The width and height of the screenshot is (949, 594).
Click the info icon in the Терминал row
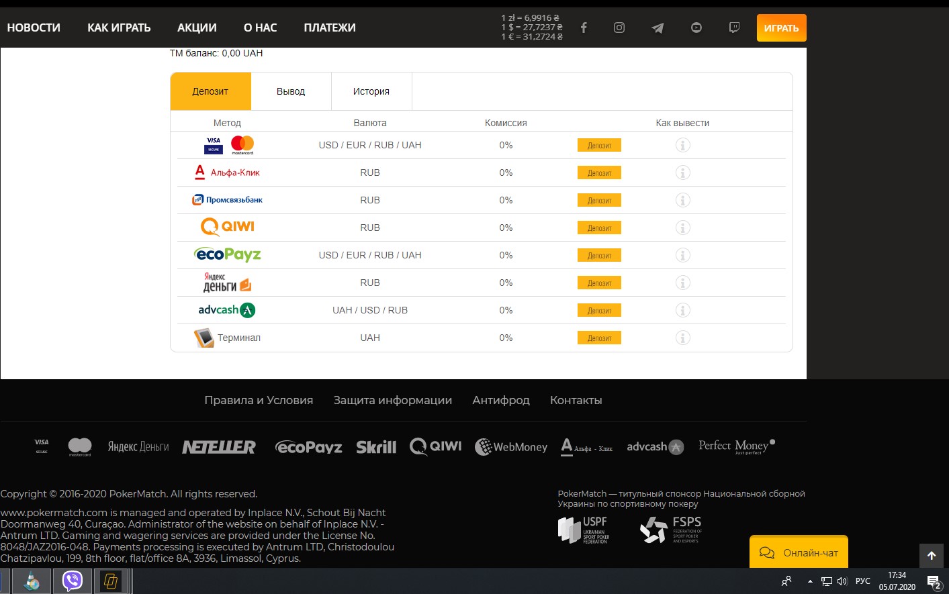682,338
